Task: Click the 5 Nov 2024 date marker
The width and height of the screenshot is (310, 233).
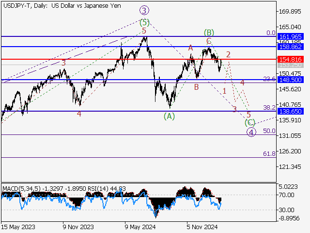Action: (x=201, y=226)
